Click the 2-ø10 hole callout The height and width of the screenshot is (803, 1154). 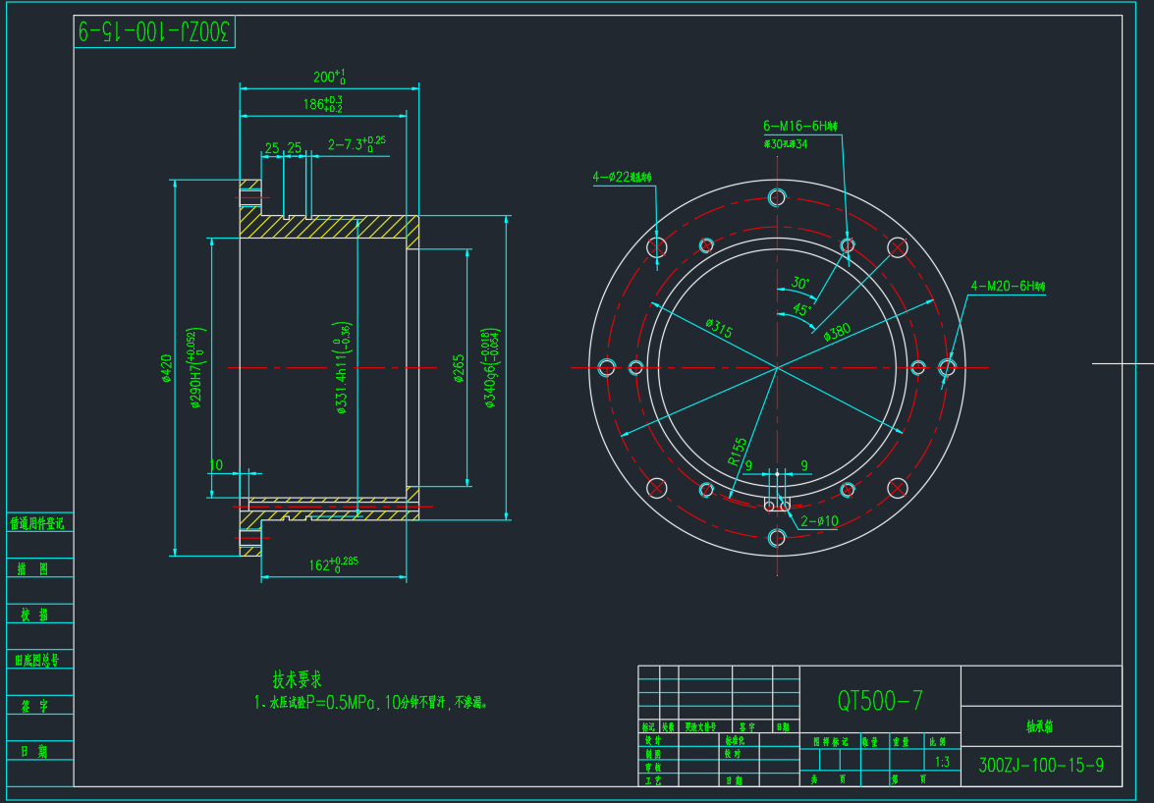click(x=819, y=521)
